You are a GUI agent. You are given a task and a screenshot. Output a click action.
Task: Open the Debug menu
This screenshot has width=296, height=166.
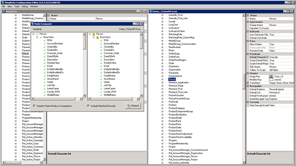[25, 6]
